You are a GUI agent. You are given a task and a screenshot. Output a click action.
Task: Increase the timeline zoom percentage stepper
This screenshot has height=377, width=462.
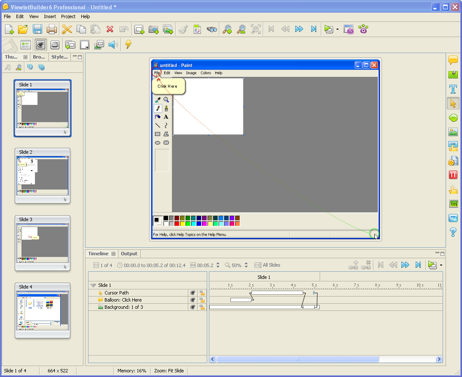[x=246, y=263]
